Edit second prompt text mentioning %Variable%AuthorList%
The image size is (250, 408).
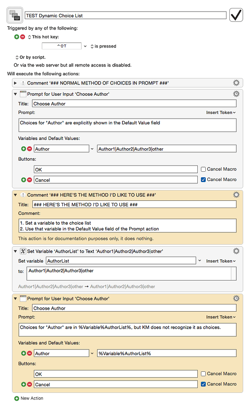point(128,330)
